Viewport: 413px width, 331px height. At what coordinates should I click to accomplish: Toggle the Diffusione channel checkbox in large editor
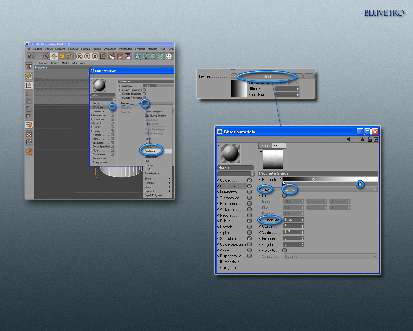click(249, 186)
